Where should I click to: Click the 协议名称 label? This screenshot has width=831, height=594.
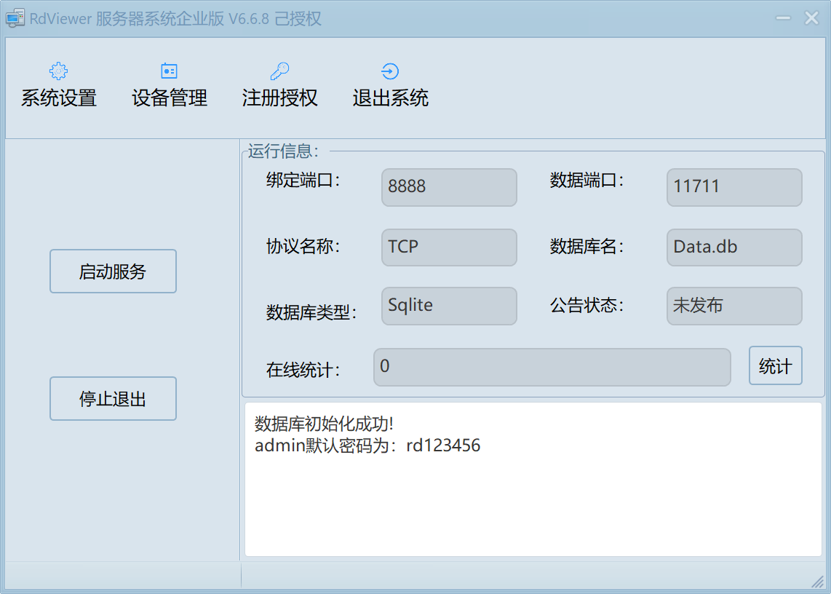(x=303, y=246)
